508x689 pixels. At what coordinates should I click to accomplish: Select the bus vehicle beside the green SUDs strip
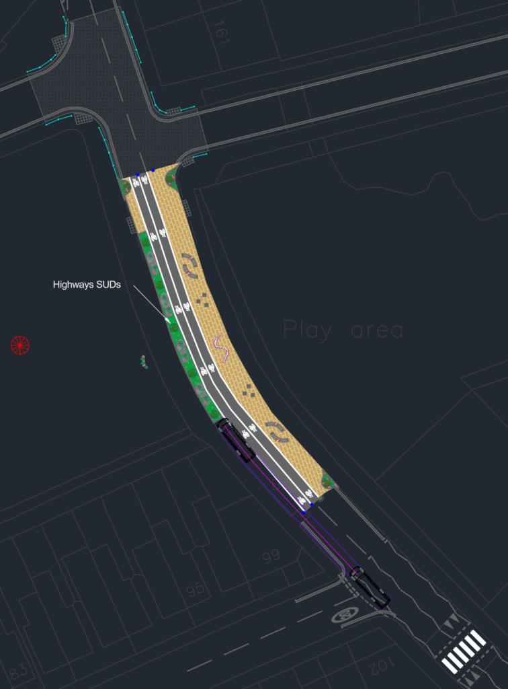click(x=237, y=440)
